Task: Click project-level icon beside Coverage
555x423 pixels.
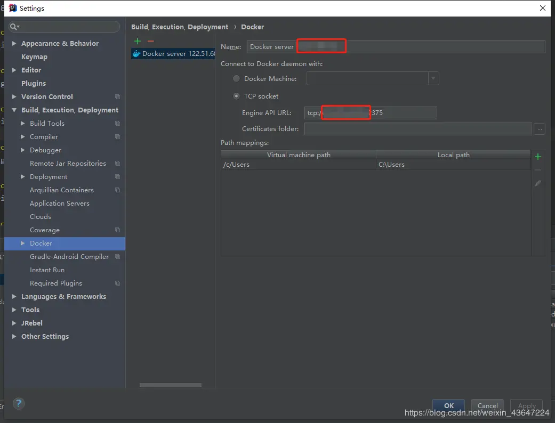Action: point(117,230)
